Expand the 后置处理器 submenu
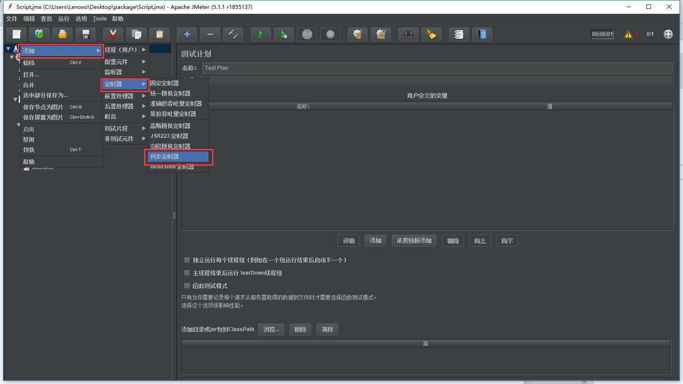This screenshot has width=683, height=384. 125,106
